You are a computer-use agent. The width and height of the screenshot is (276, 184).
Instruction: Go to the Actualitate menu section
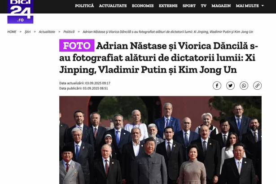pyautogui.click(x=113, y=6)
